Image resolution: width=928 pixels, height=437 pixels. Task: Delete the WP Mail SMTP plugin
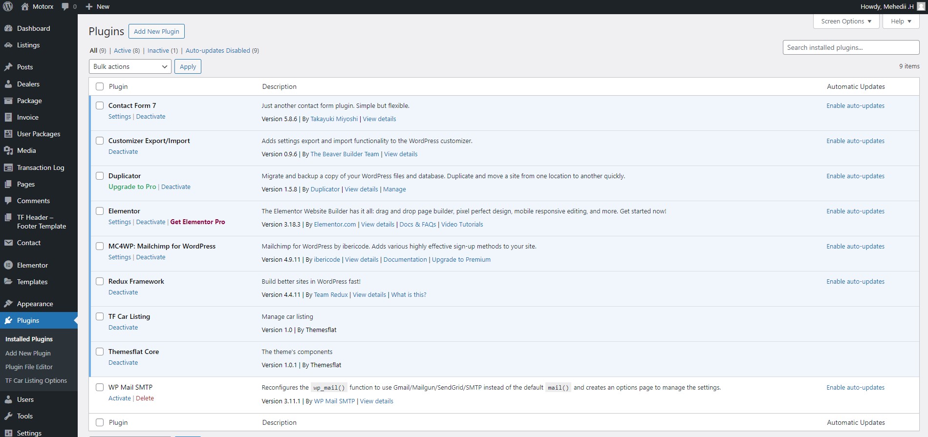point(145,398)
